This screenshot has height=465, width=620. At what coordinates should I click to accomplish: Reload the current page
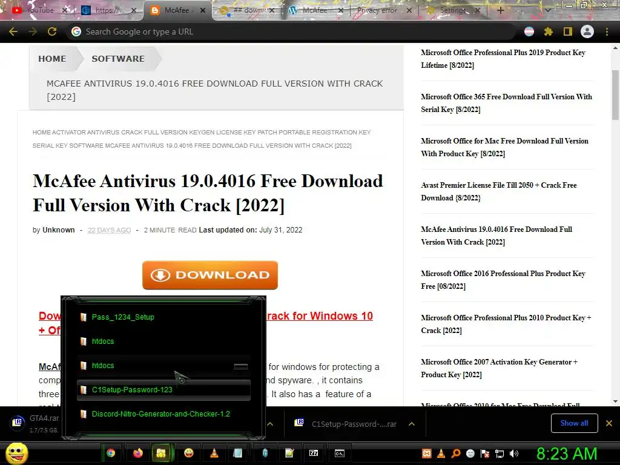click(x=52, y=31)
